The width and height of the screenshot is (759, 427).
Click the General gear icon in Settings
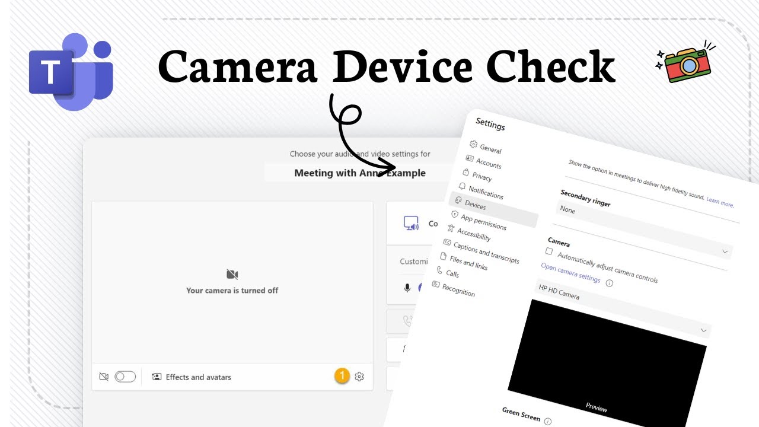tap(473, 144)
